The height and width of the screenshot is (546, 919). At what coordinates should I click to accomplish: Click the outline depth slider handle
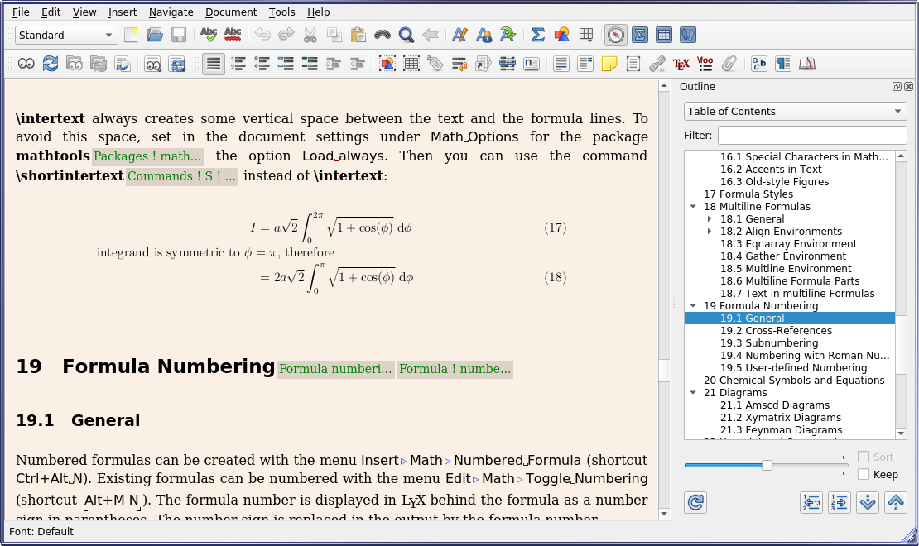pyautogui.click(x=767, y=466)
